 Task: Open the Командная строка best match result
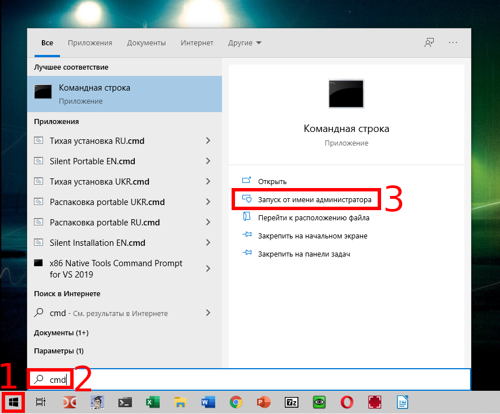coord(125,94)
